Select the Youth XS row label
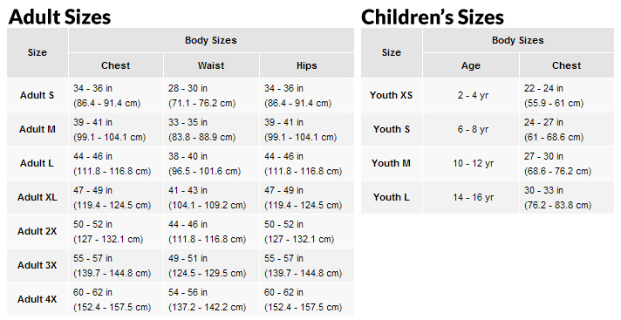Image resolution: width=621 pixels, height=320 pixels. point(392,95)
